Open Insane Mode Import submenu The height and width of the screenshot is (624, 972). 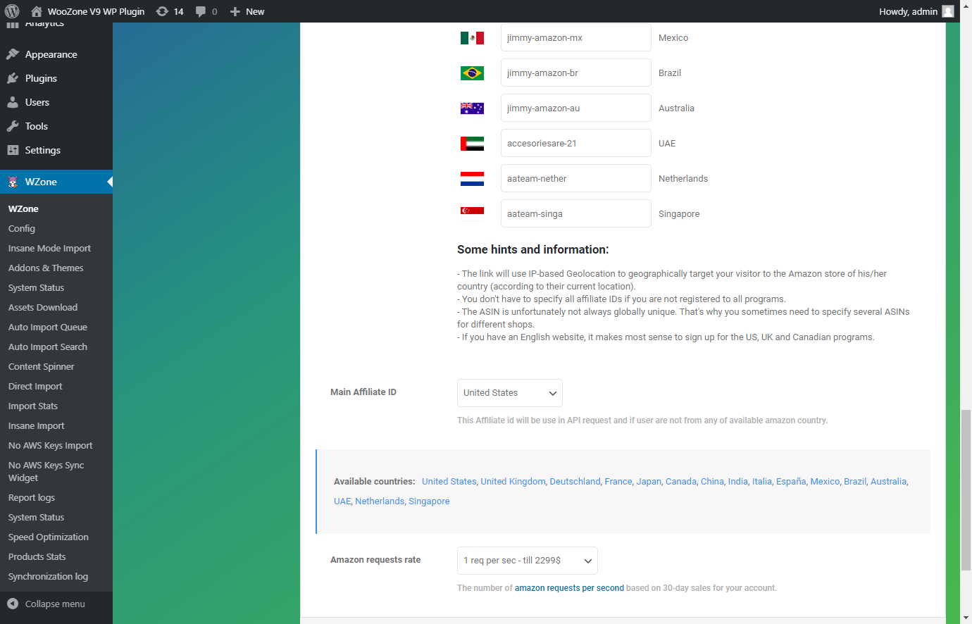[x=49, y=248]
